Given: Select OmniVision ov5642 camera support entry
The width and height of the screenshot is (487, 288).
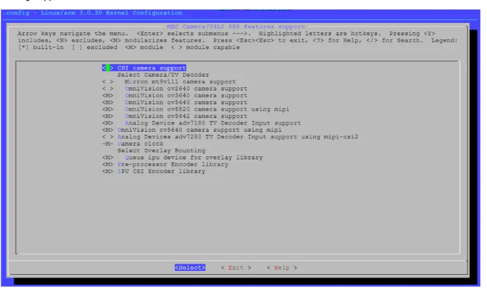Looking at the screenshot, I should click(x=186, y=116).
